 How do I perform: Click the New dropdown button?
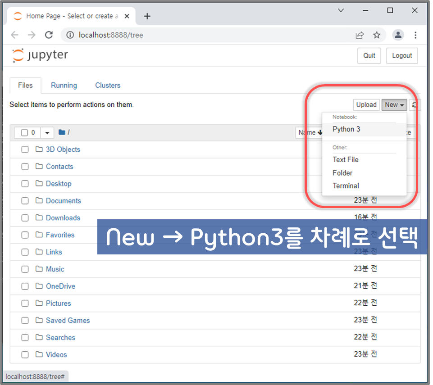click(x=394, y=105)
